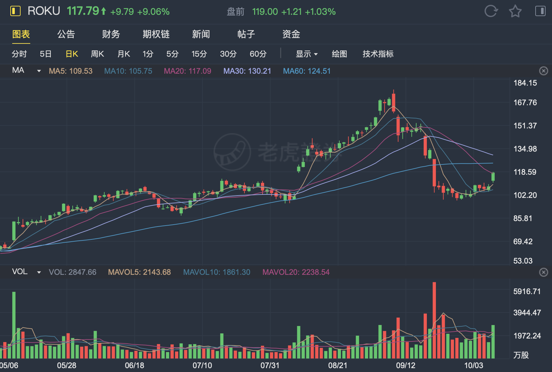Click the VOL: 2847.66 volume label
This screenshot has width=552, height=372.
pos(73,272)
